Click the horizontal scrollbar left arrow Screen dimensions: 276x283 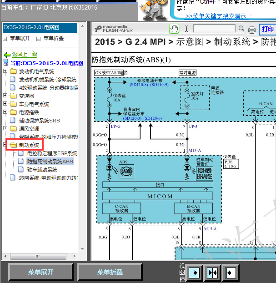point(5,256)
